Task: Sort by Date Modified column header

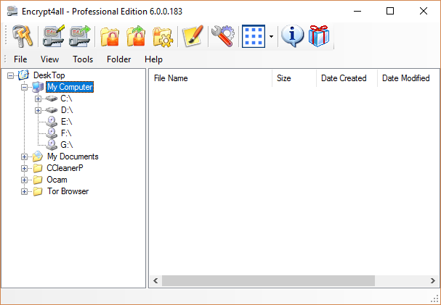Action: pos(408,78)
